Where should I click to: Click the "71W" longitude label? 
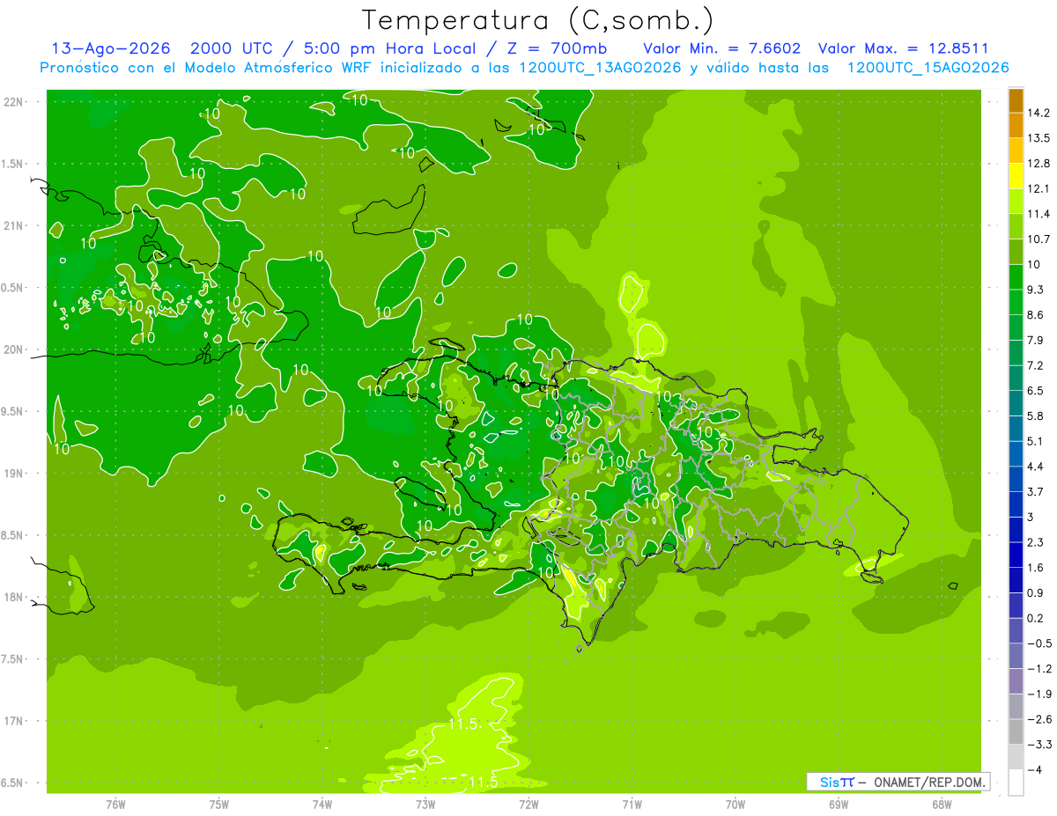(x=632, y=805)
